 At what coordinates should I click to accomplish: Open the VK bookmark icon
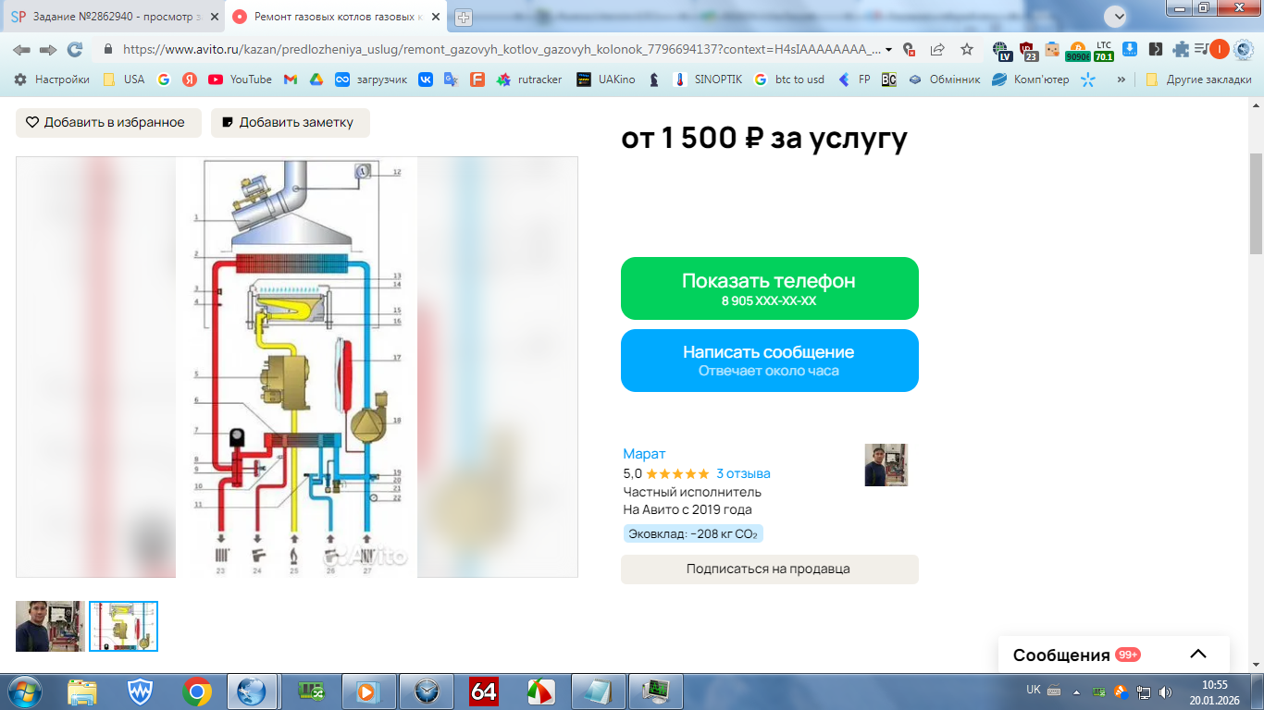click(426, 80)
